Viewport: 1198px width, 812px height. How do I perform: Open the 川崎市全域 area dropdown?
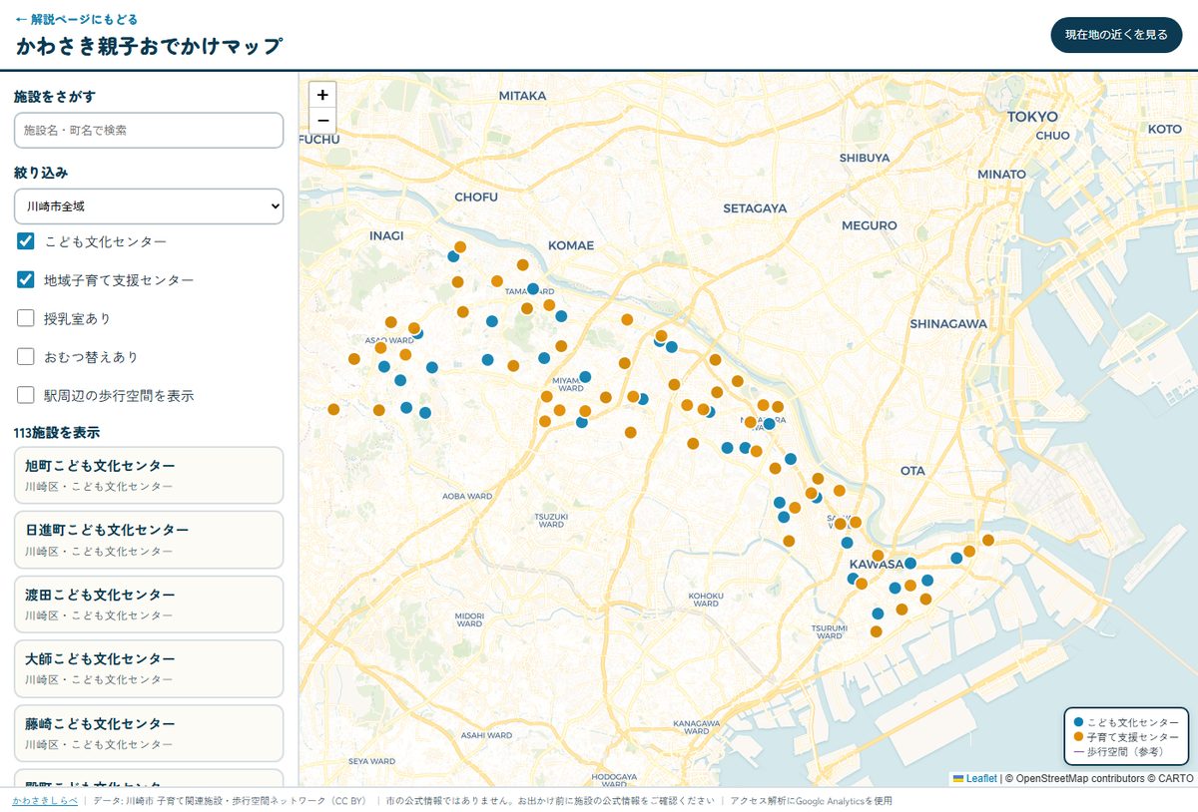coord(149,206)
